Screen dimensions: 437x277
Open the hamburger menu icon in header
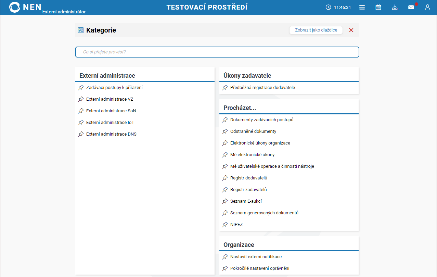tap(362, 7)
